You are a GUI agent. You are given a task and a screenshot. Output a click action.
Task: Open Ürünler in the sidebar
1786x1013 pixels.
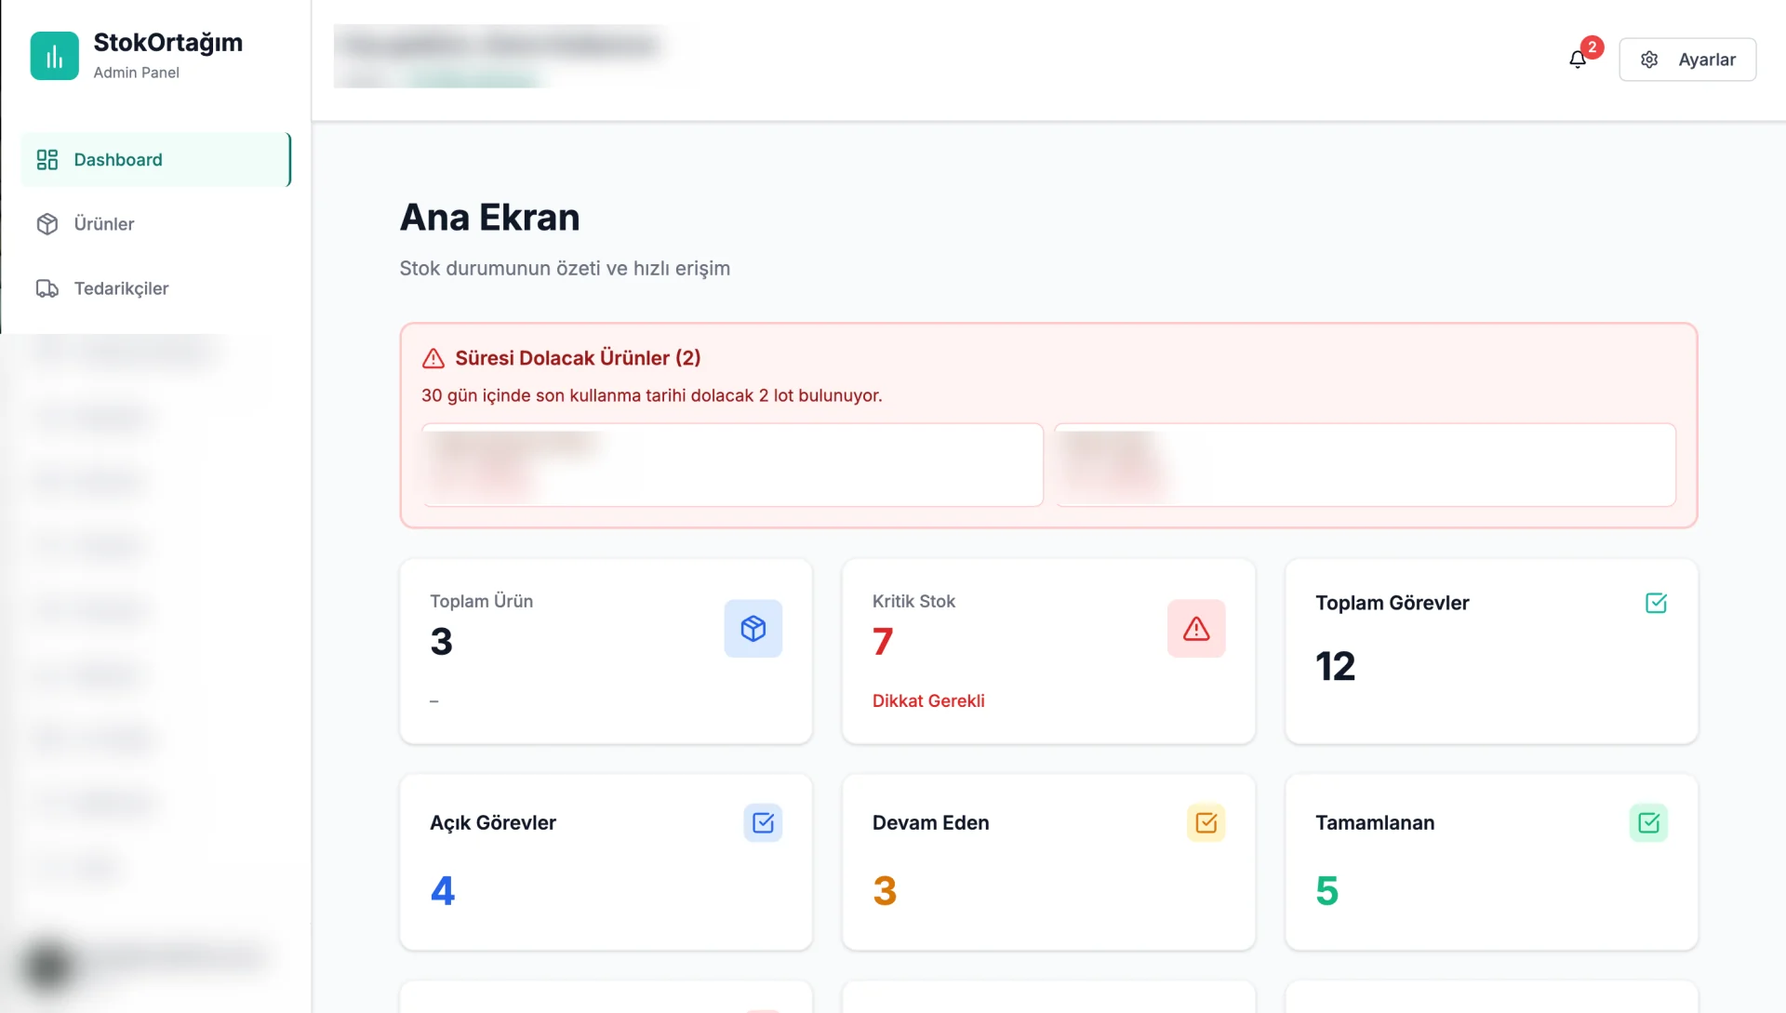pyautogui.click(x=156, y=224)
